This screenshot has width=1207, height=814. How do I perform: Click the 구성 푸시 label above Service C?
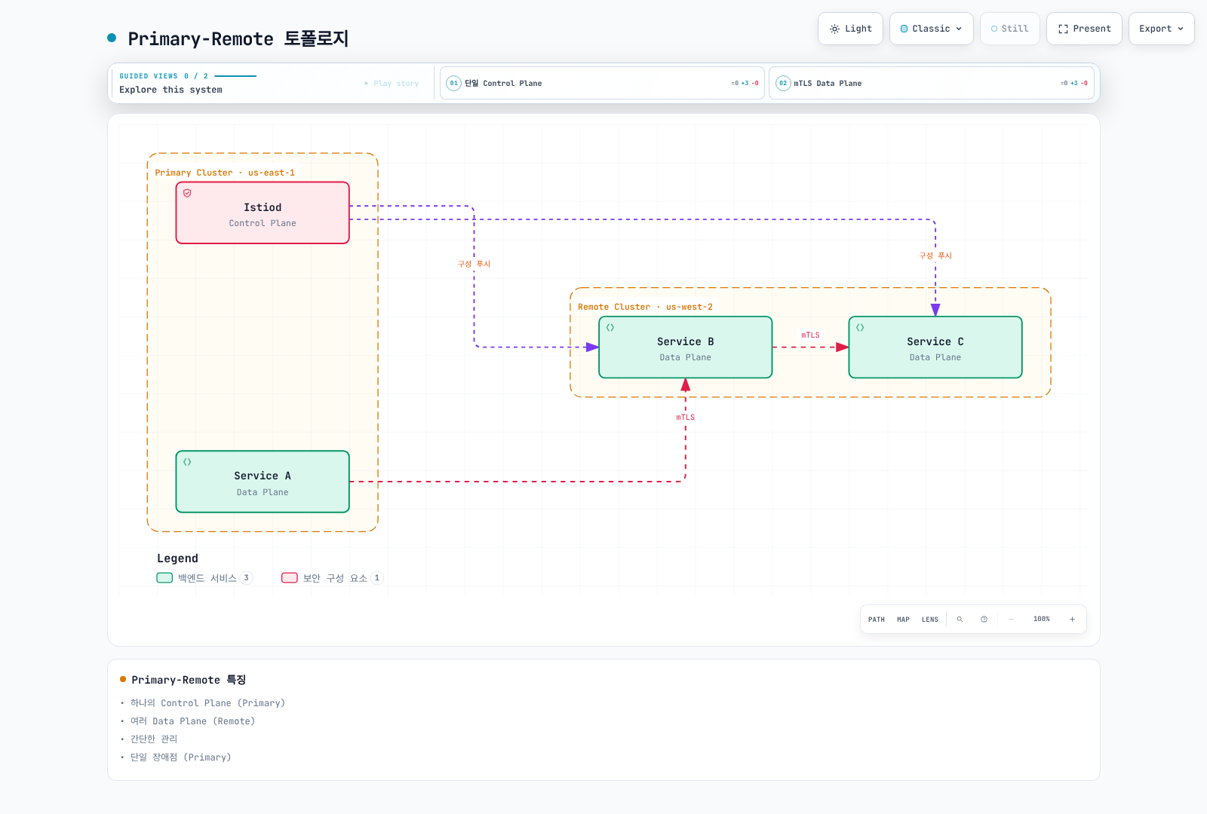tap(935, 256)
